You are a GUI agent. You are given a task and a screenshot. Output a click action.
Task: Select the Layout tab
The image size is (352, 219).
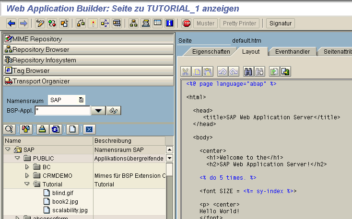[x=251, y=52]
